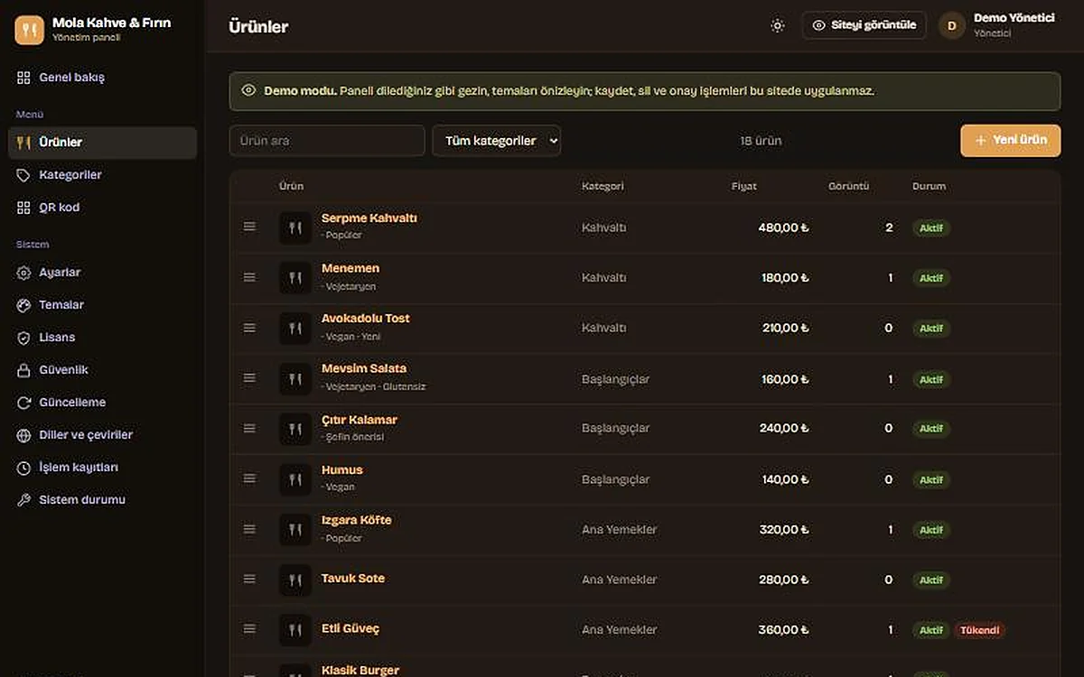
Task: Click the Etli Güveç product image icon
Action: (295, 629)
